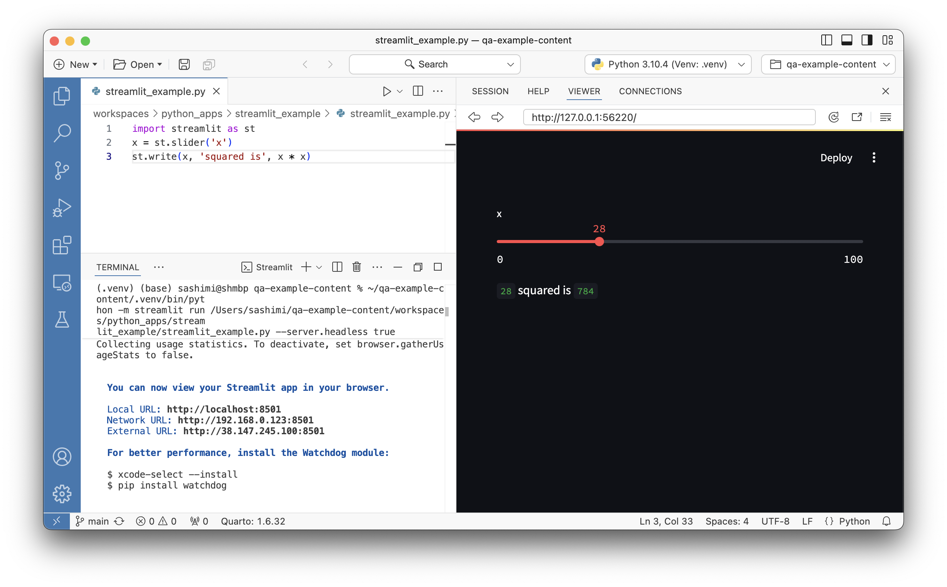Image resolution: width=947 pixels, height=587 pixels.
Task: Kill the Streamlit terminal with the trash icon
Action: click(356, 267)
